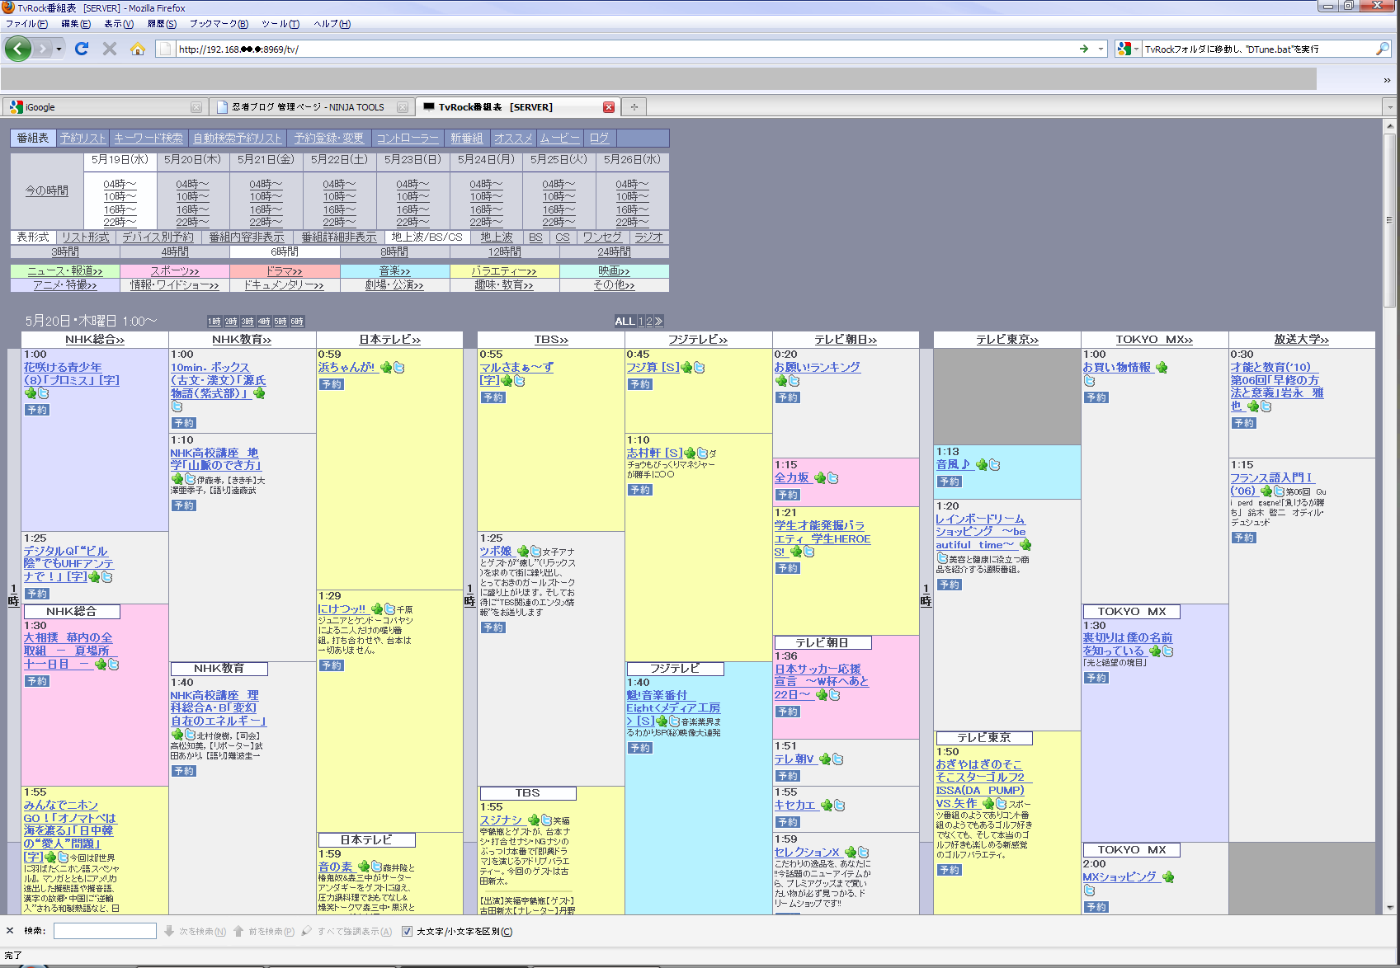
Task: Toggle 大文字/小文字を区別 case-sensitive checkbox
Action: point(407,931)
